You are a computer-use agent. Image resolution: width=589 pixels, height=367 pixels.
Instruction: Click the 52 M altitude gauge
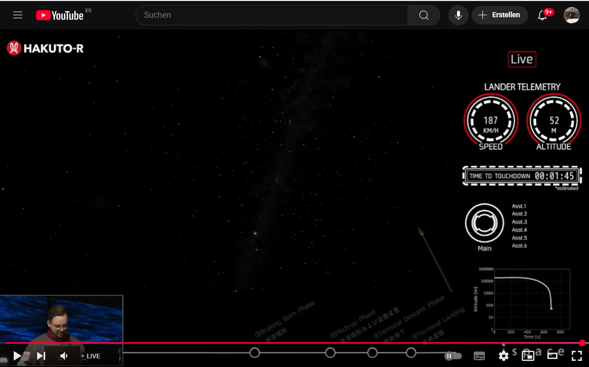pos(553,121)
